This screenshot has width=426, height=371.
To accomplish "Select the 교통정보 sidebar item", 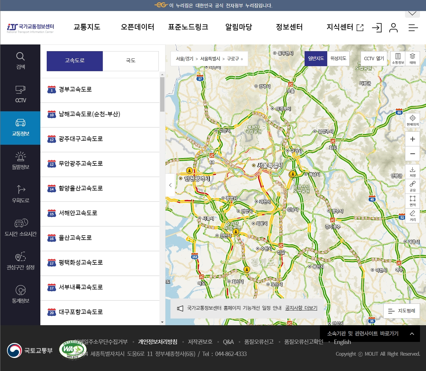I will click(x=20, y=128).
